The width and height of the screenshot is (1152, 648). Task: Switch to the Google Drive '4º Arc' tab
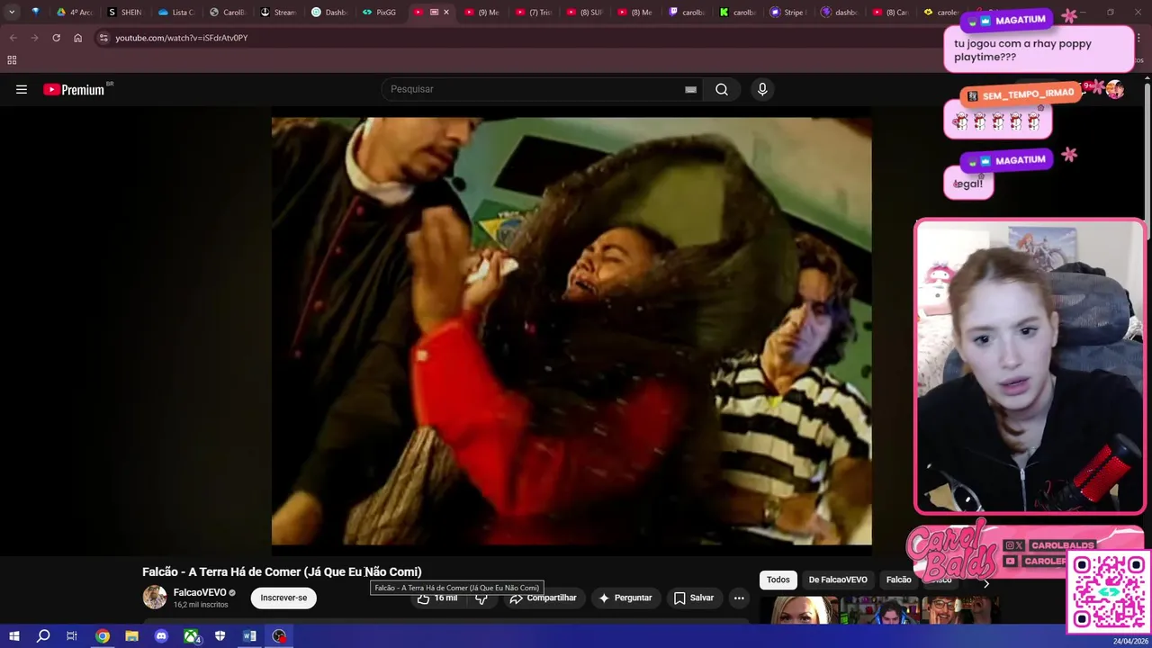pos(75,13)
